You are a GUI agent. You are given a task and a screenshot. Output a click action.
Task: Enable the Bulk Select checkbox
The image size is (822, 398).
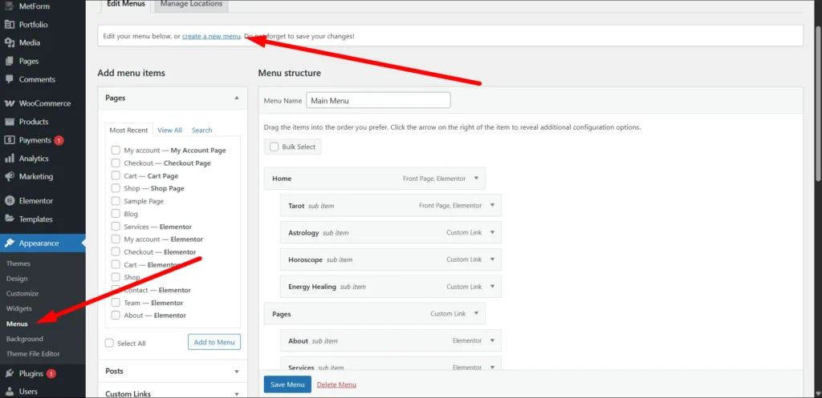pyautogui.click(x=275, y=147)
